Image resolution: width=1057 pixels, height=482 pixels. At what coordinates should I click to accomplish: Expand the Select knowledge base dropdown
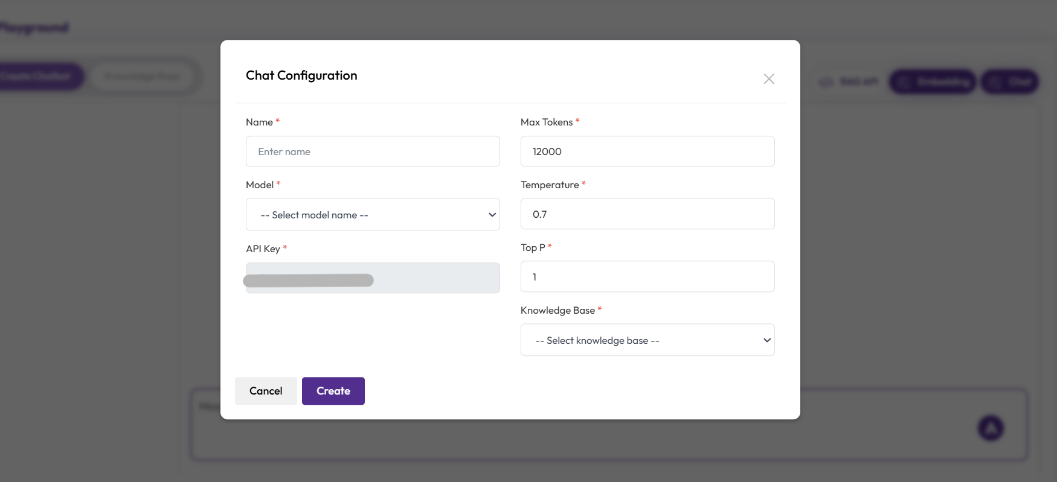[x=647, y=340]
